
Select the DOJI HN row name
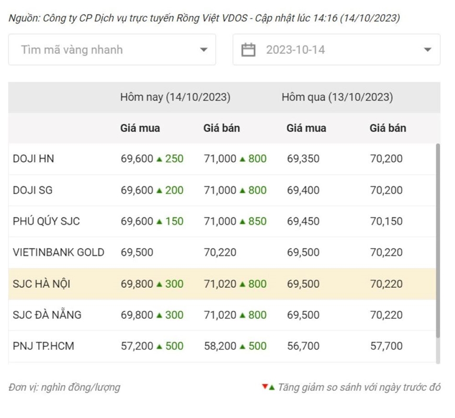[33, 159]
